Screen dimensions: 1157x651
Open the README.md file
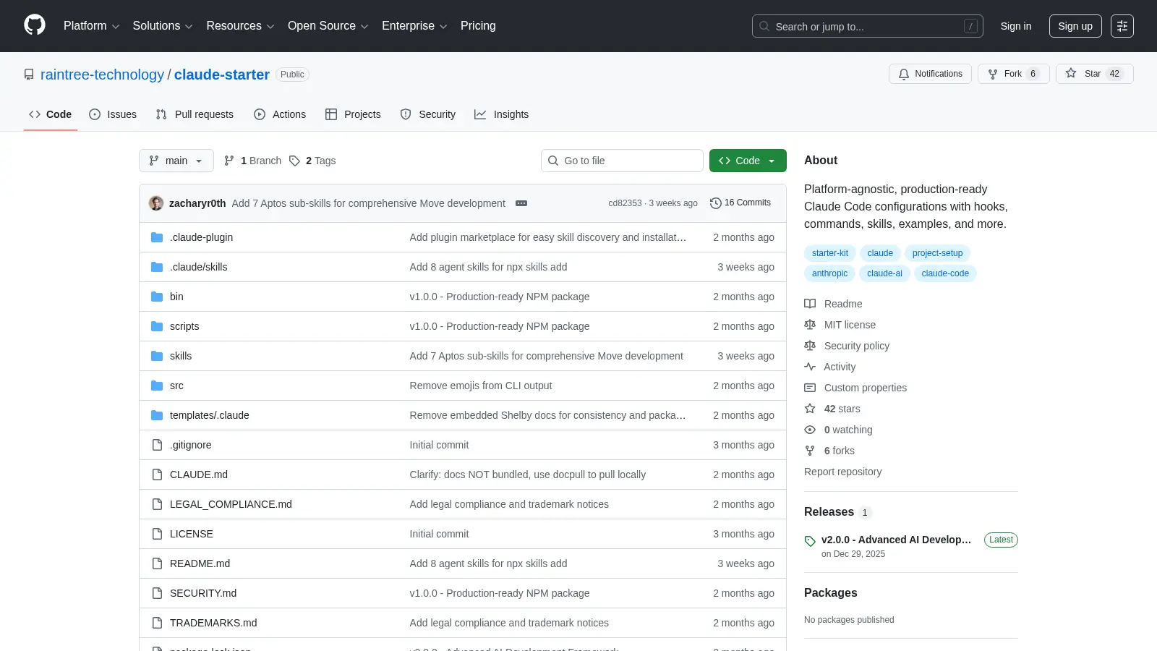[x=200, y=563]
